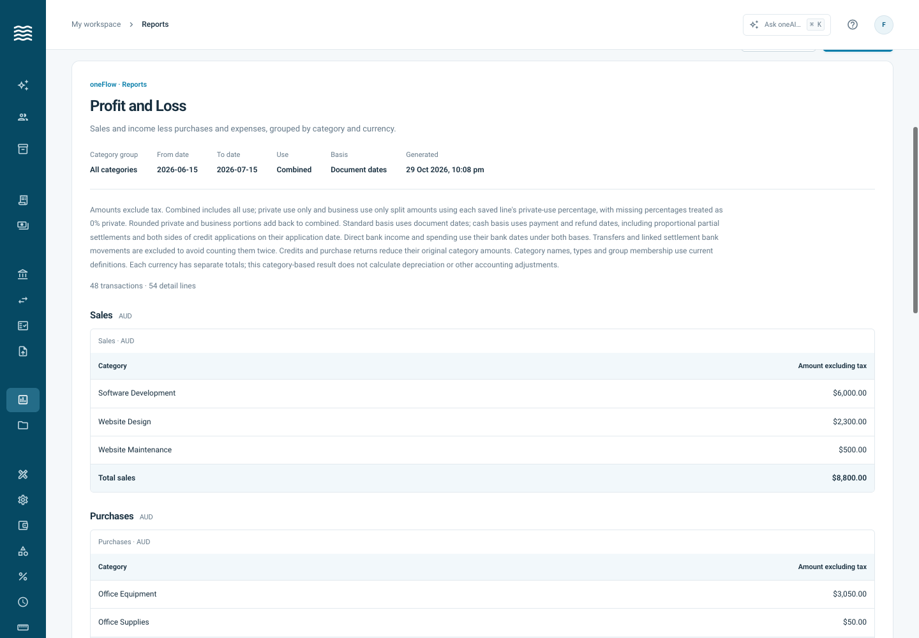Click the $8,800.00 total sales amount

click(x=849, y=478)
